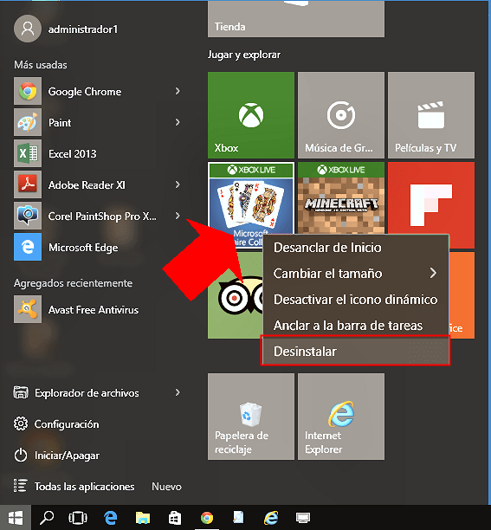Screen dimensions: 491x530
Task: Open Explorador de archivos
Action: (98, 393)
